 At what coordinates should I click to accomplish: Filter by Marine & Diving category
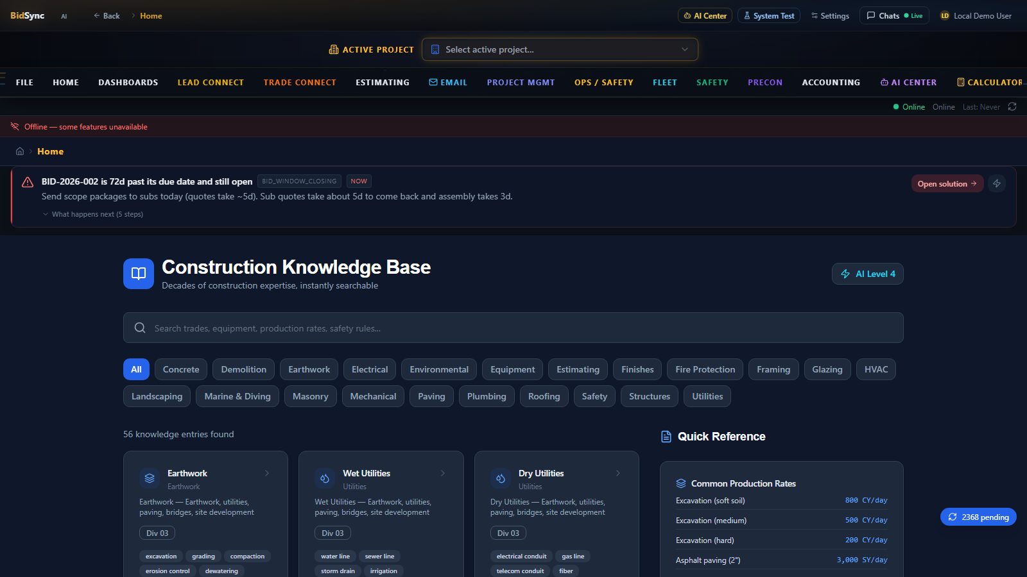click(237, 396)
